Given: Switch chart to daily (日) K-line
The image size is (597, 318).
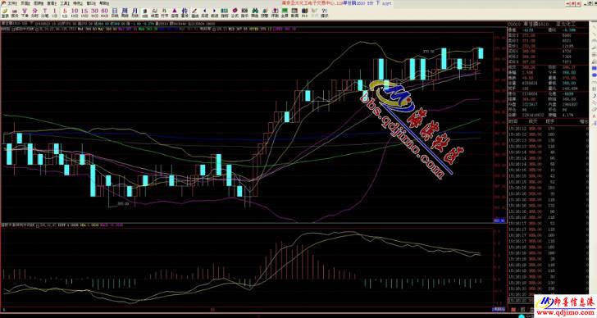Looking at the screenshot, I should tap(115, 13).
